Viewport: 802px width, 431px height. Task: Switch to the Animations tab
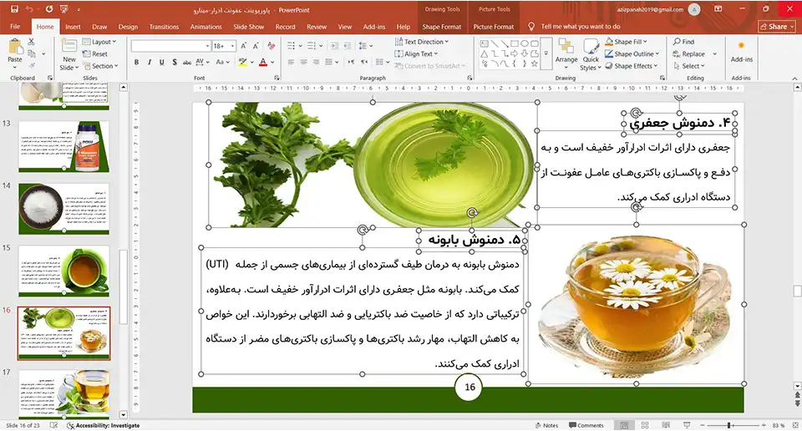coord(206,27)
